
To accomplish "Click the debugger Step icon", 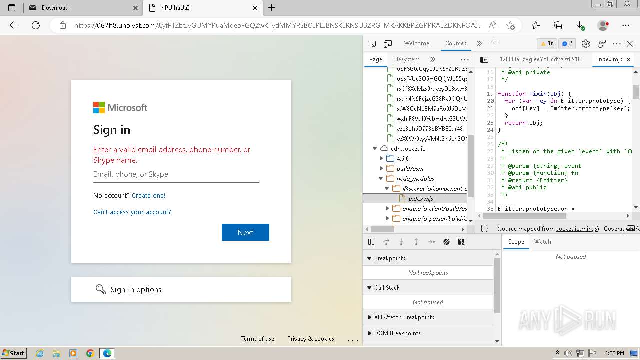I will 431,242.
